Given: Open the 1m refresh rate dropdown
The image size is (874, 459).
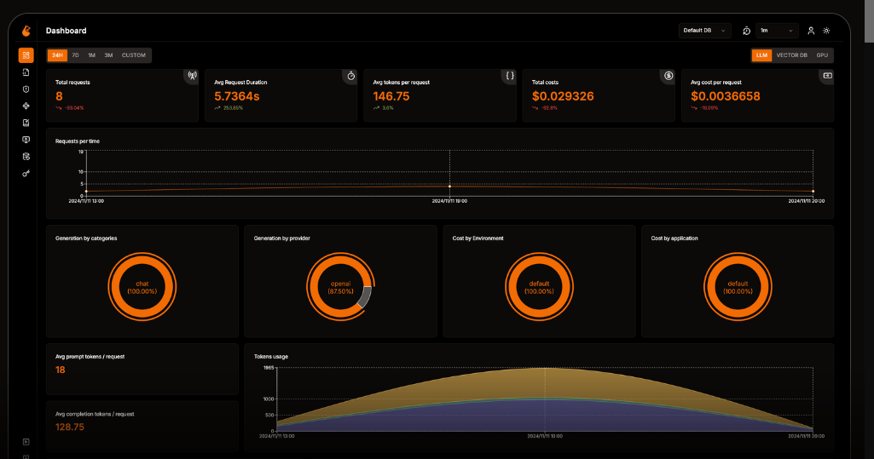Looking at the screenshot, I should point(777,31).
